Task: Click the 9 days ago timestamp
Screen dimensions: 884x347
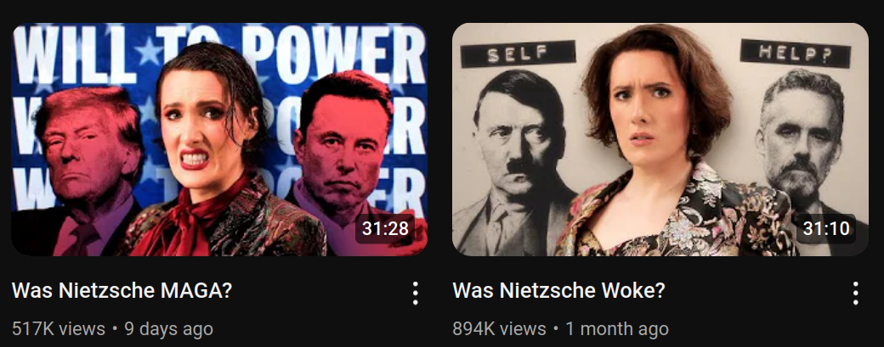Action: point(168,328)
